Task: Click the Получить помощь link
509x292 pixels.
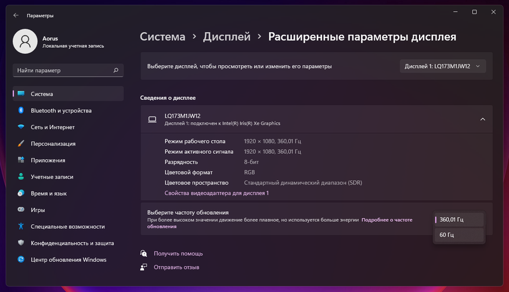Action: coord(178,254)
